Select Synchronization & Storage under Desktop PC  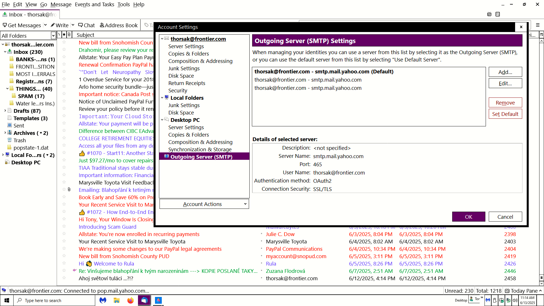coord(200,149)
